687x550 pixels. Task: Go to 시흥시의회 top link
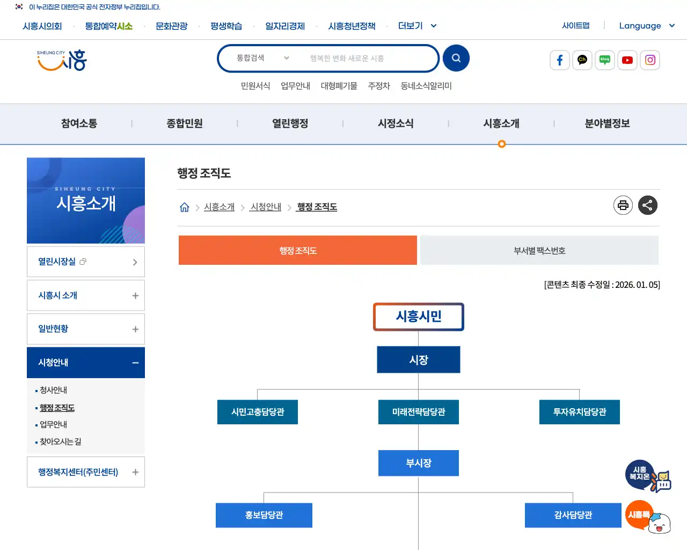[42, 26]
